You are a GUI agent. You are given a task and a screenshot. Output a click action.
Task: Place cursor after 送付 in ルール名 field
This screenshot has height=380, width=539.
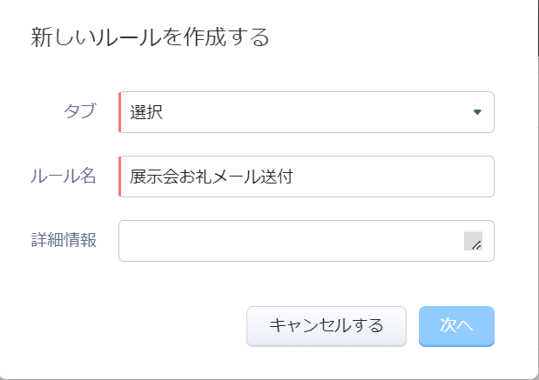click(x=294, y=177)
